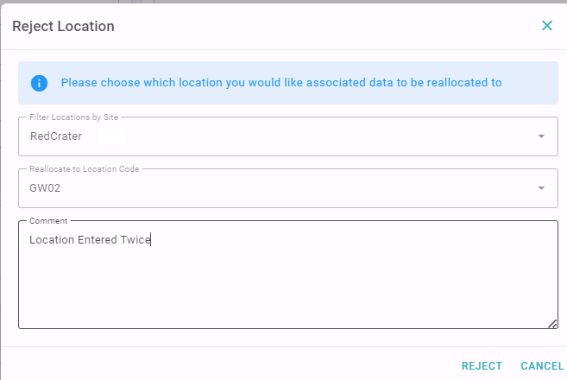The height and width of the screenshot is (380, 567).
Task: Place cursor in 'Location Entered Twice' text
Action: 90,239
